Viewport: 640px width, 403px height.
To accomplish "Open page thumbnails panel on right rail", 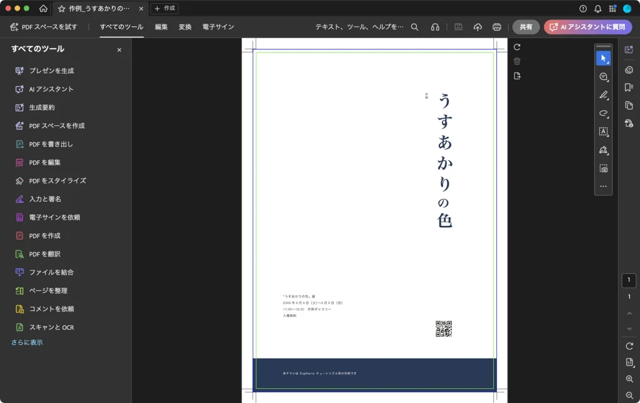I will [x=629, y=106].
